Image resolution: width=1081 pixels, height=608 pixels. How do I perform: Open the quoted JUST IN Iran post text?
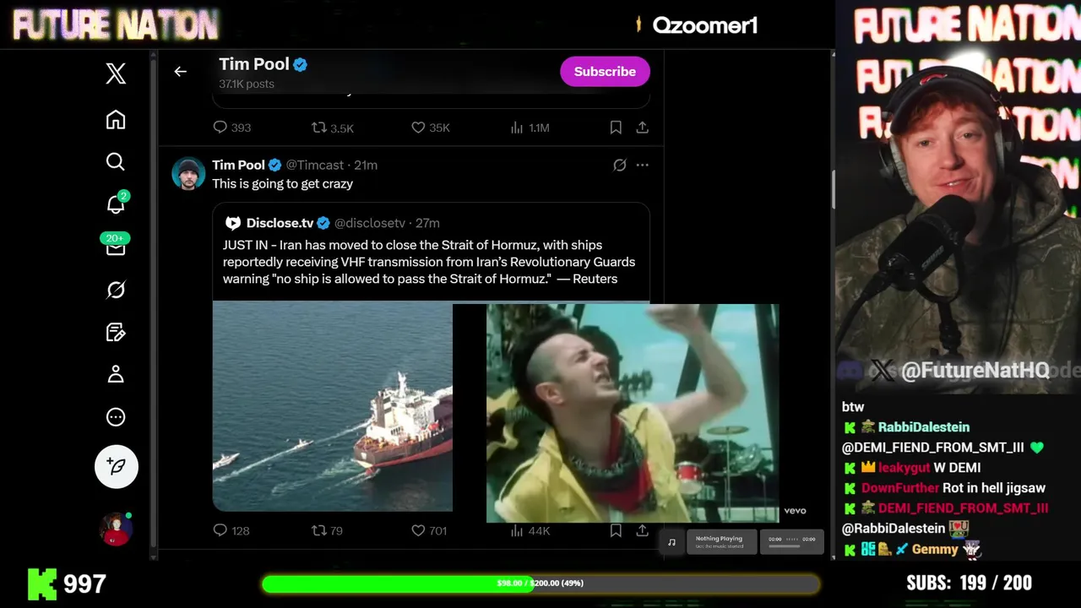click(x=429, y=262)
